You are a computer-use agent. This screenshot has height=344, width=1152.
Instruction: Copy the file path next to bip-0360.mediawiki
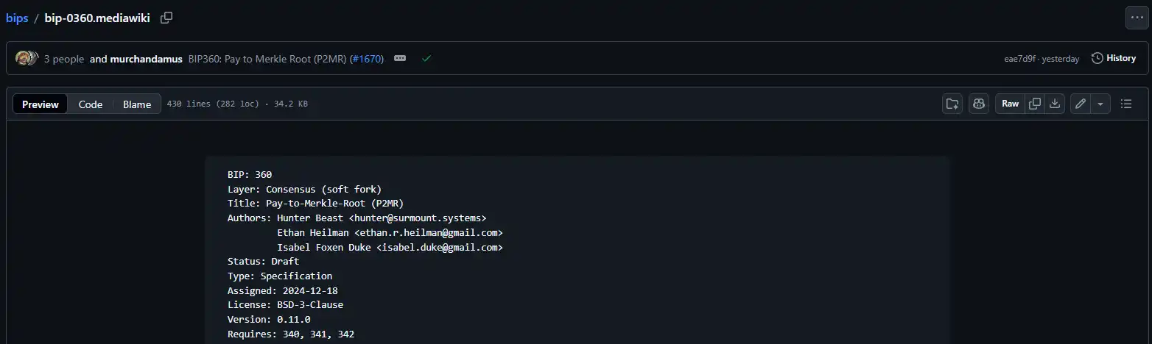166,18
